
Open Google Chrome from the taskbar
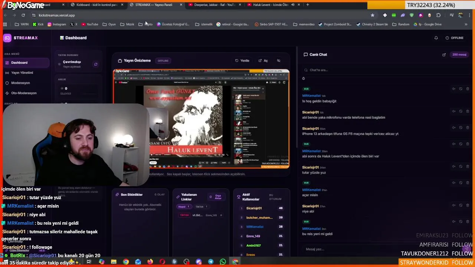click(x=126, y=262)
